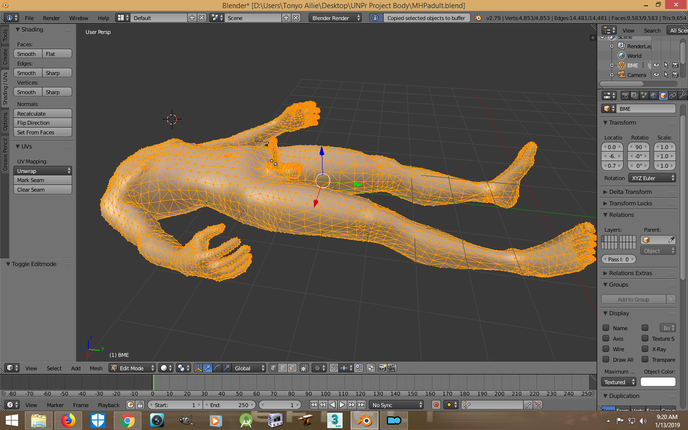Click the delete keyframes crossed key icon
This screenshot has width=688, height=430.
pyautogui.click(x=537, y=405)
